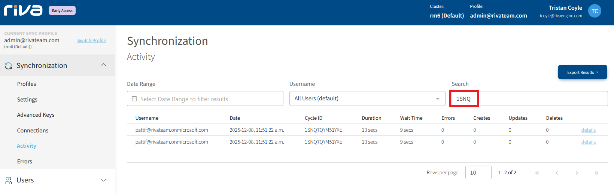
Task: Click the cluster name rm6 (Default) in header
Action: pyautogui.click(x=447, y=16)
